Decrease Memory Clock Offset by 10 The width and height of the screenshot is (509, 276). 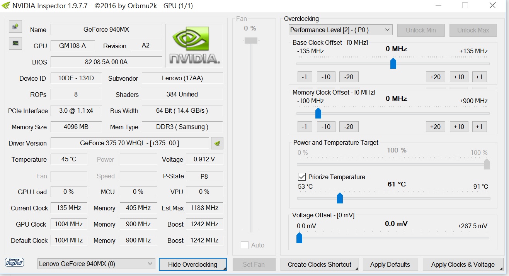(x=326, y=127)
